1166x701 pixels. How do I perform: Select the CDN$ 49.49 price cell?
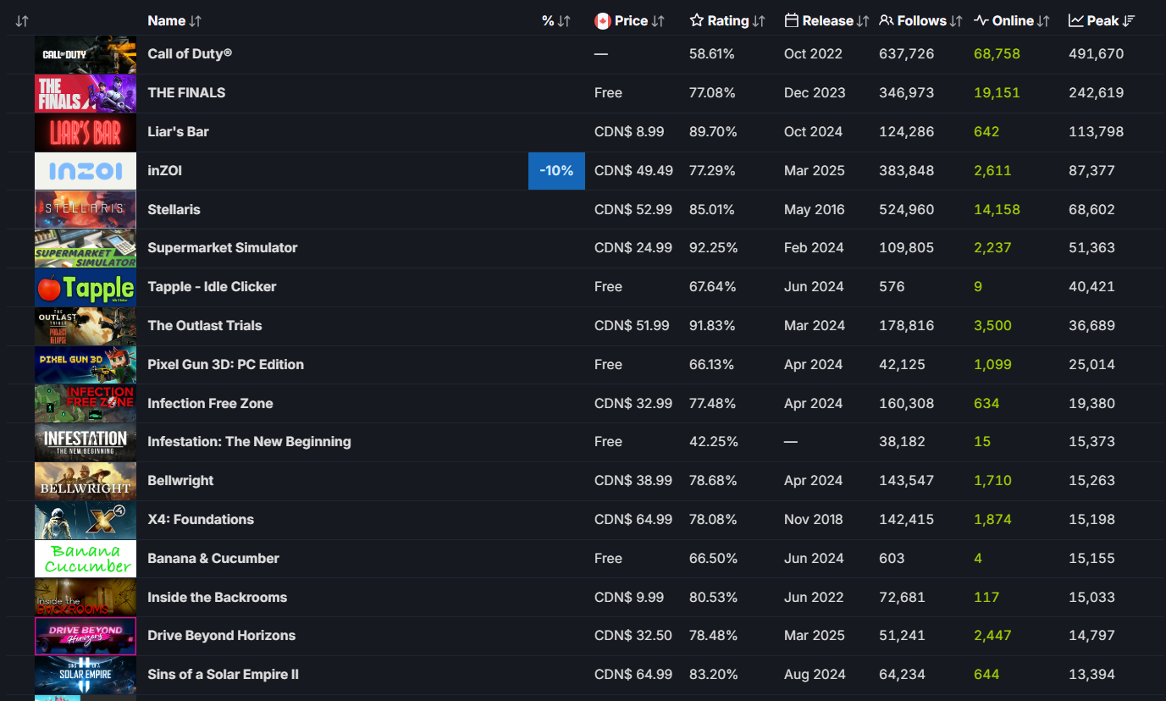click(x=633, y=171)
